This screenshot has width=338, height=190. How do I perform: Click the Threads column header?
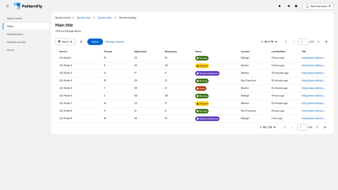[x=108, y=52]
